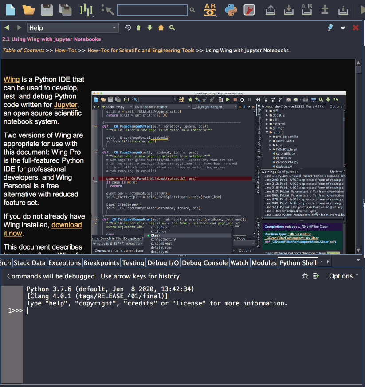Click the Python logo toolbar icon
365x387 pixels.
(231, 10)
